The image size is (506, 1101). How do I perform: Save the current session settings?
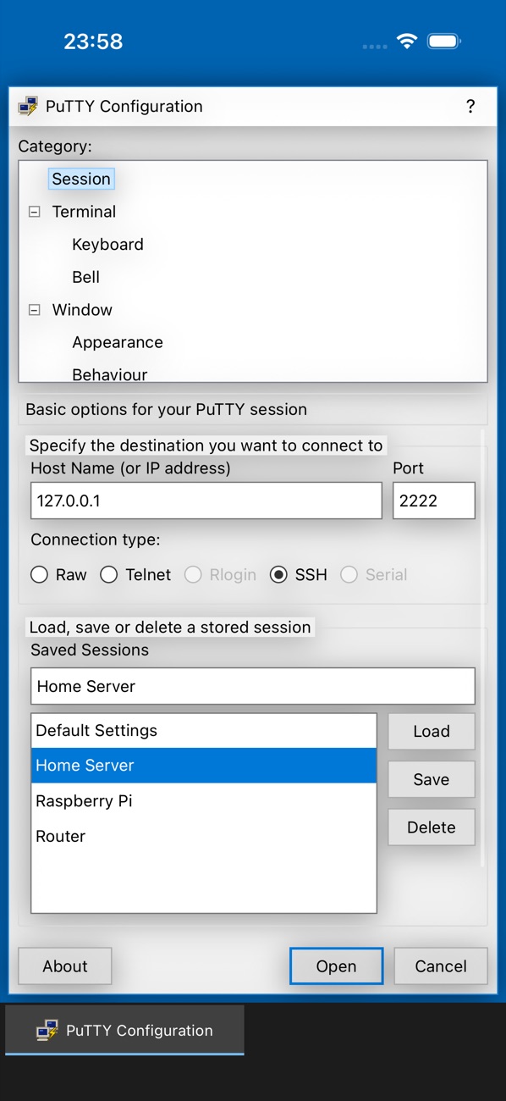(x=432, y=780)
